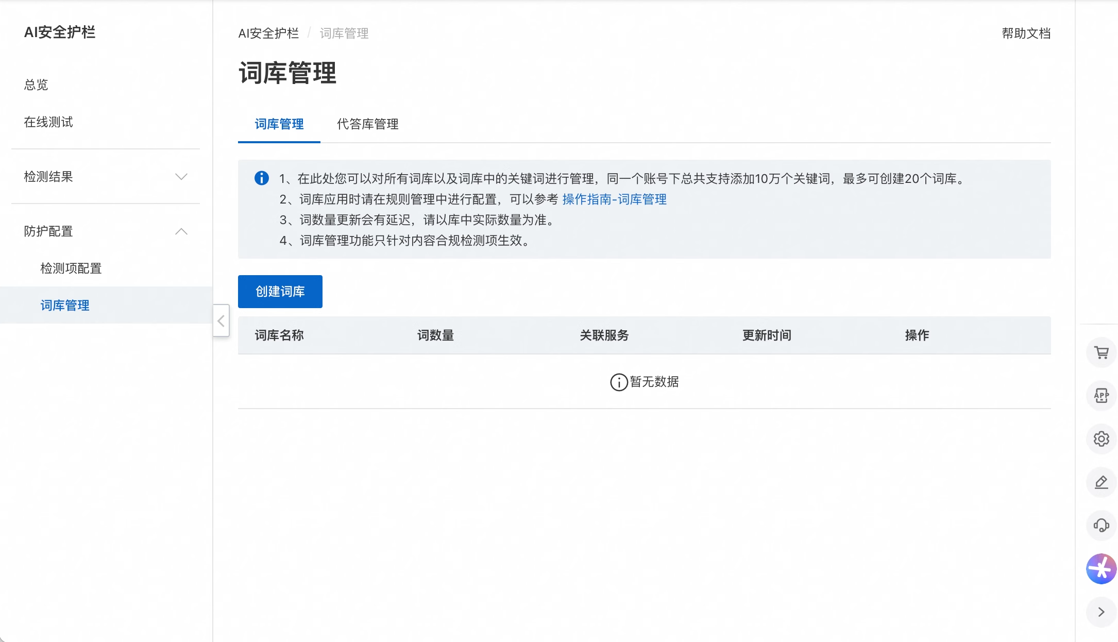Collapse the left navigation panel arrow
Image resolution: width=1118 pixels, height=642 pixels.
point(221,321)
